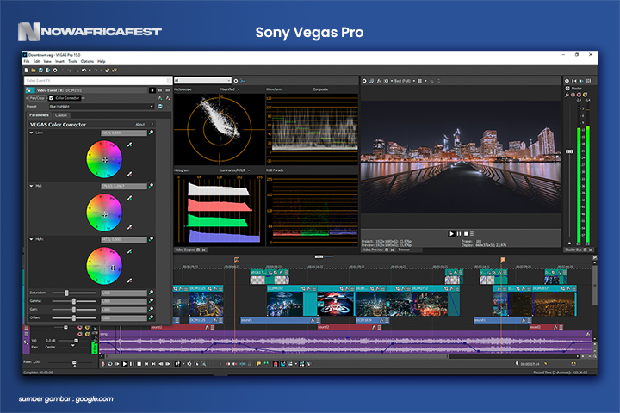This screenshot has height=413, width=620.
Task: Click the Help menu
Action: click(x=102, y=61)
